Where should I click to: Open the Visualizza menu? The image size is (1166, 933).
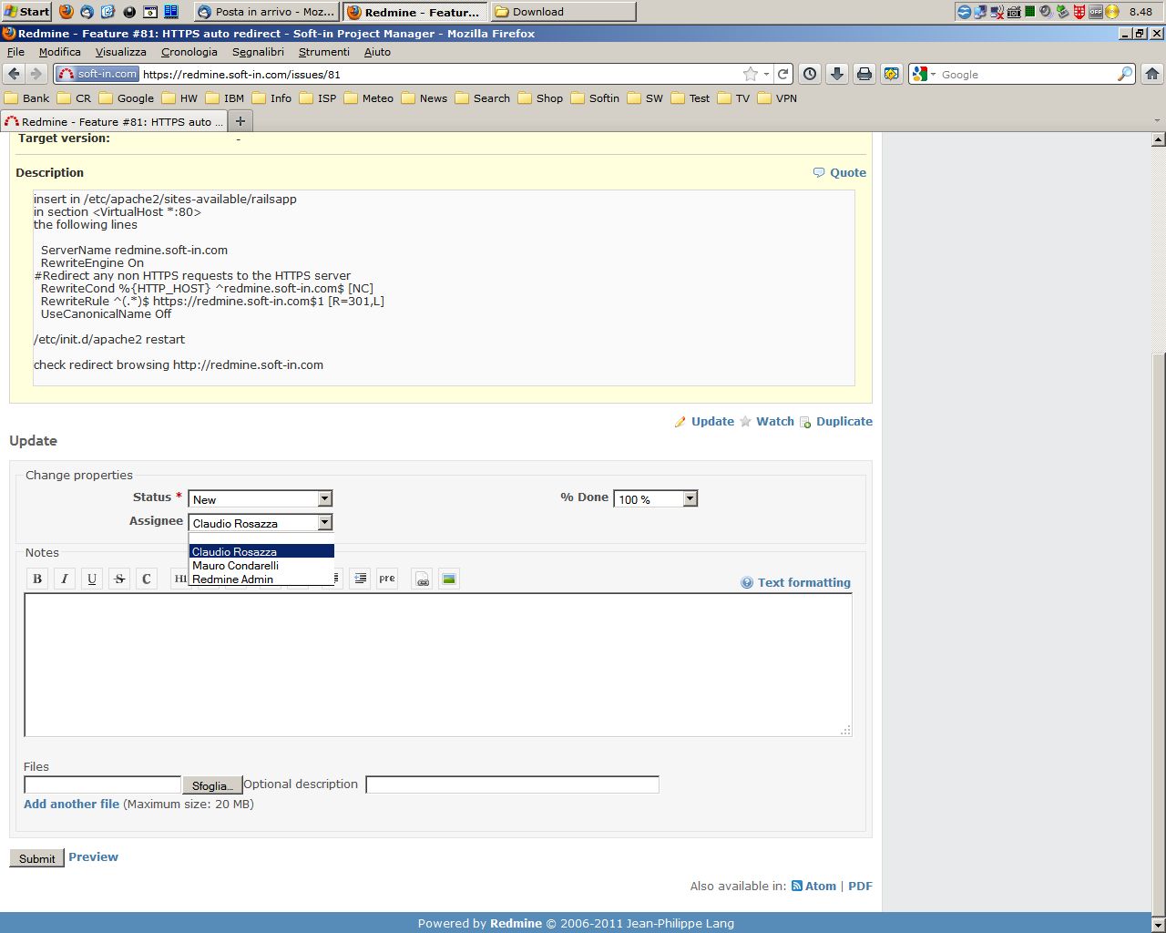120,52
